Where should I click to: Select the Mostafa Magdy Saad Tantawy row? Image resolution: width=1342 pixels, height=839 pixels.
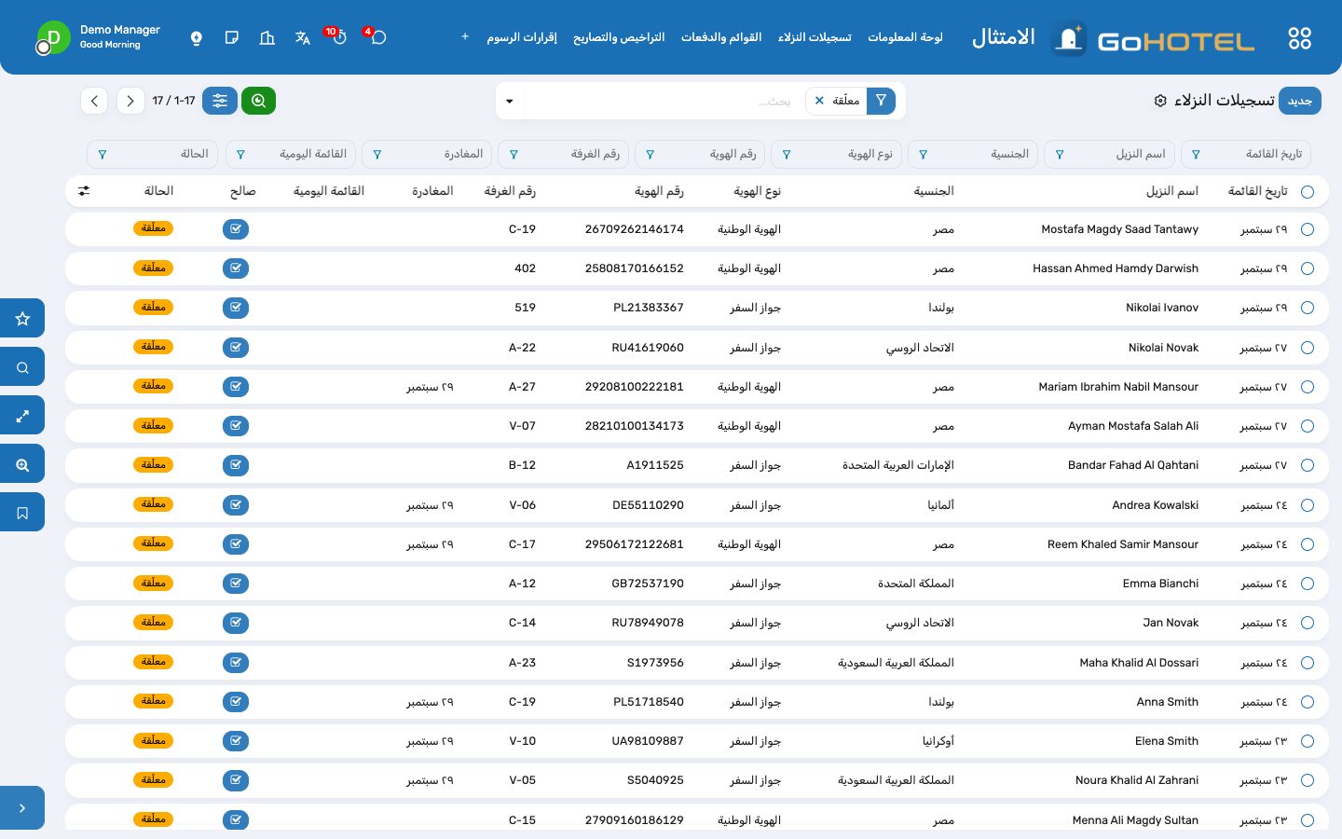point(1308,229)
